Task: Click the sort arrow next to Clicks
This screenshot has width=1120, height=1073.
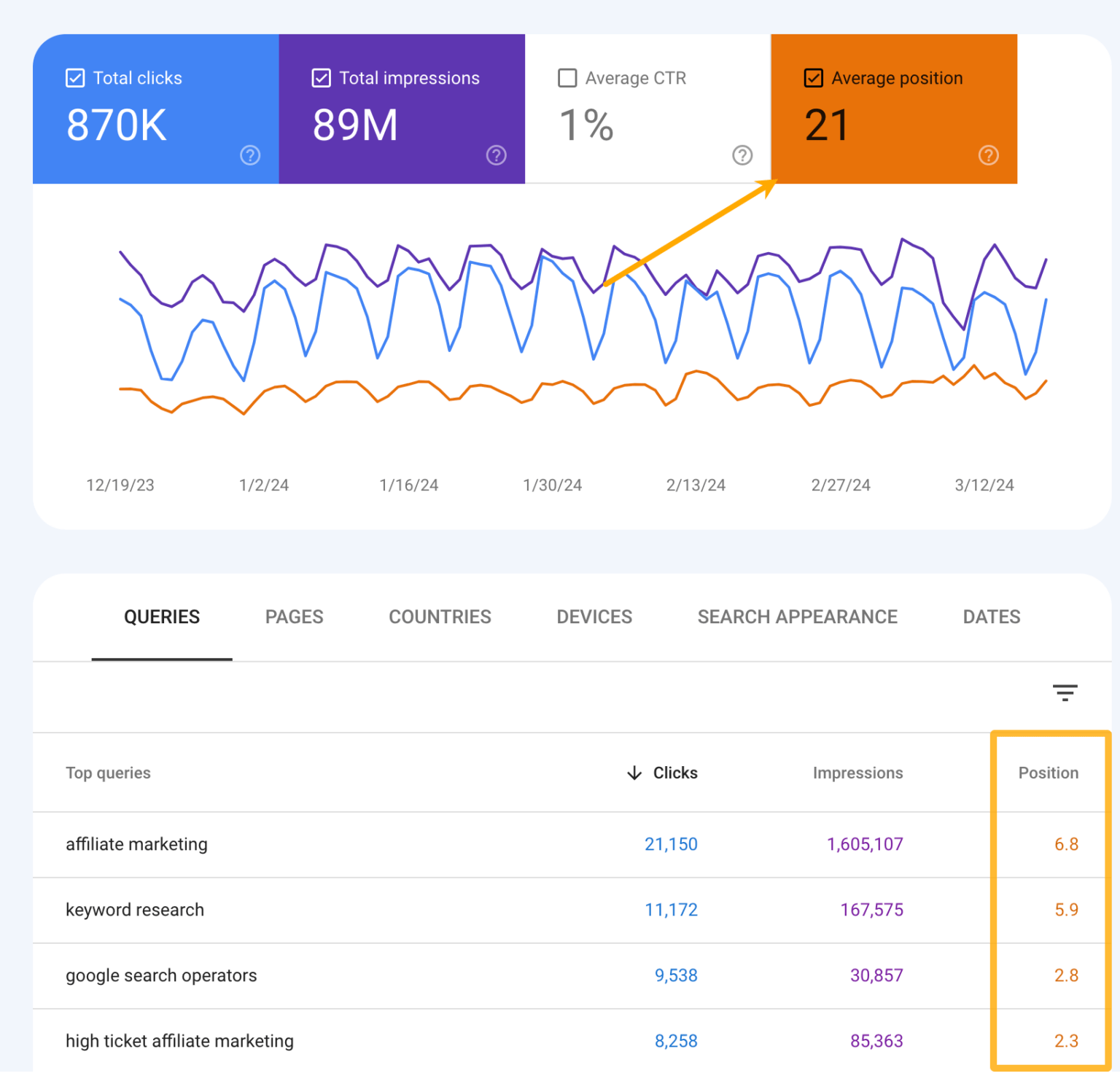Action: click(635, 773)
